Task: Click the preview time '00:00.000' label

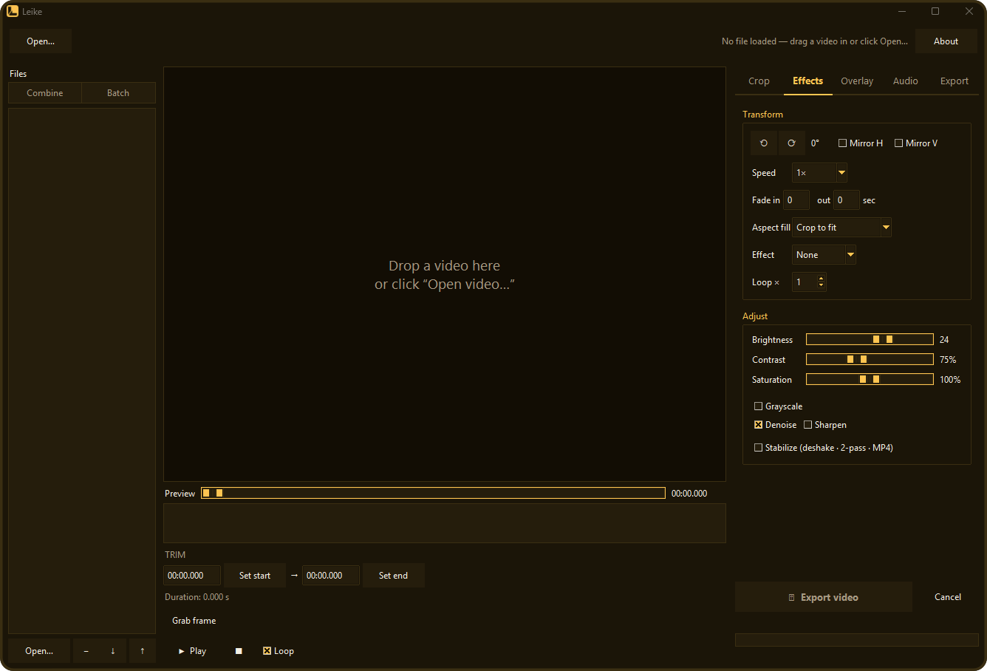Action: click(689, 494)
